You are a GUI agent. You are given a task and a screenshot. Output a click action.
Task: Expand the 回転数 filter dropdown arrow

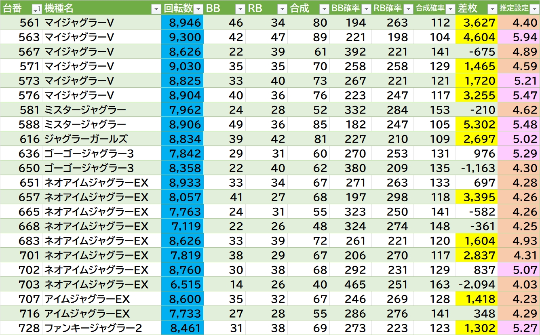point(198,9)
